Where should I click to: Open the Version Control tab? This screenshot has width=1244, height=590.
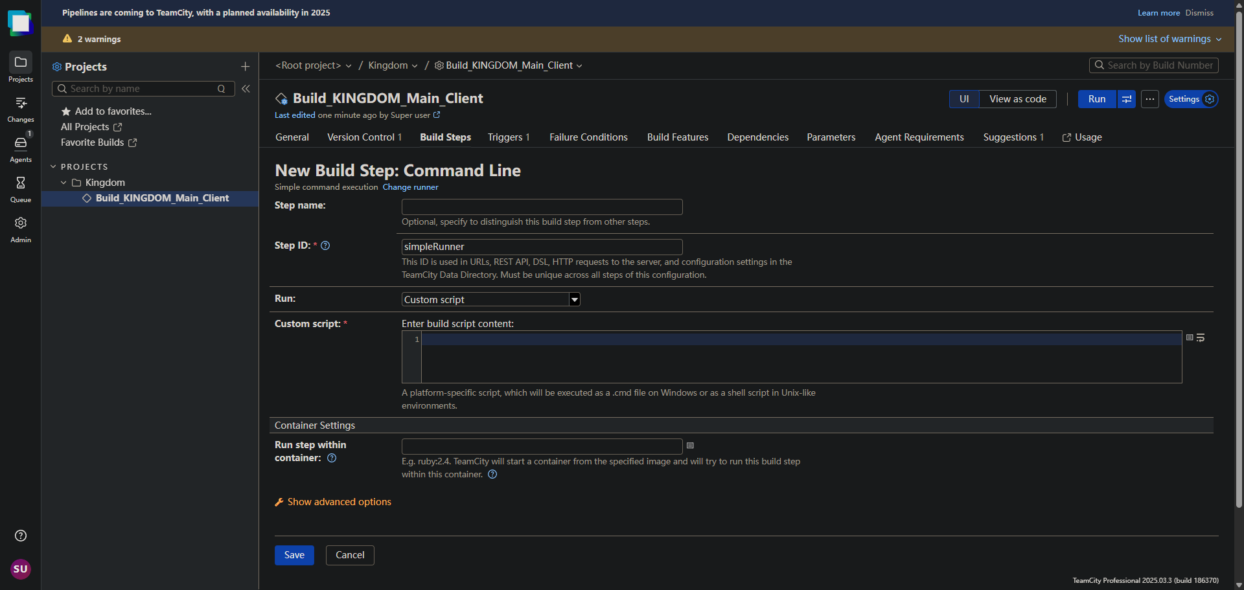click(x=365, y=137)
